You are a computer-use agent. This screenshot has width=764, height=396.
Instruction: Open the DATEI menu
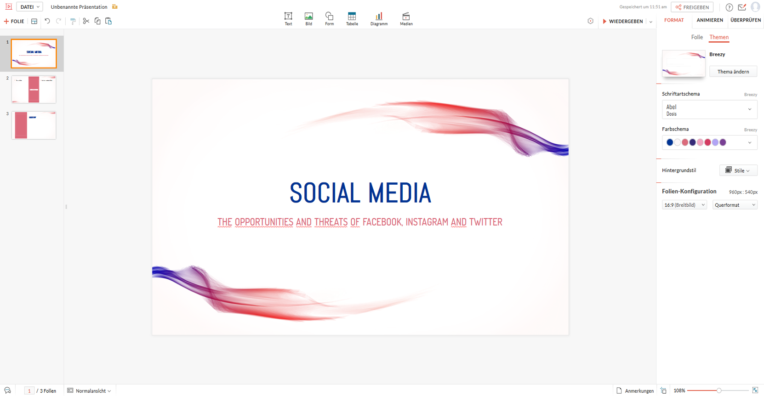pos(29,7)
